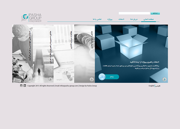Expand the surgeon panel with its arrow
The height and width of the screenshot is (129, 180).
(x=30, y=79)
